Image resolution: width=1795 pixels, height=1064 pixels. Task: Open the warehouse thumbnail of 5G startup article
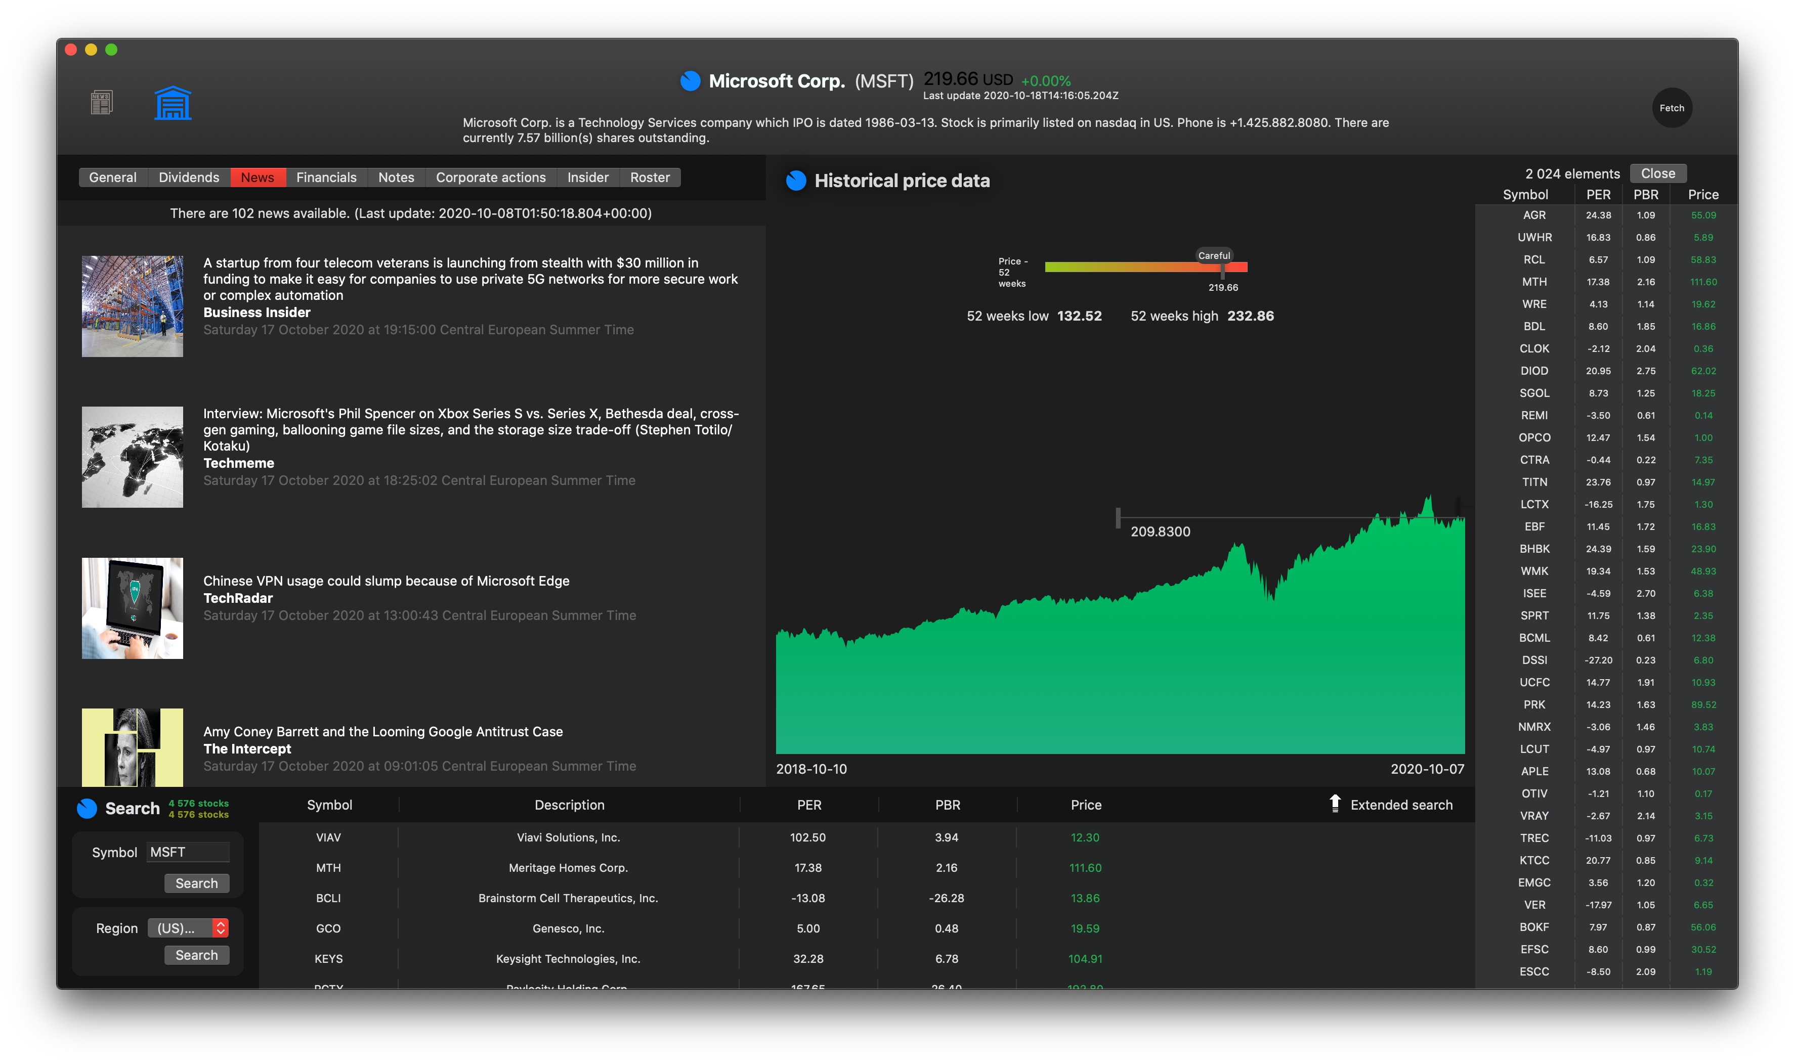point(132,306)
